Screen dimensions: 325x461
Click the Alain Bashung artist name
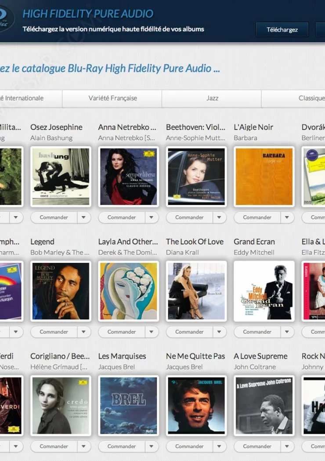point(51,138)
